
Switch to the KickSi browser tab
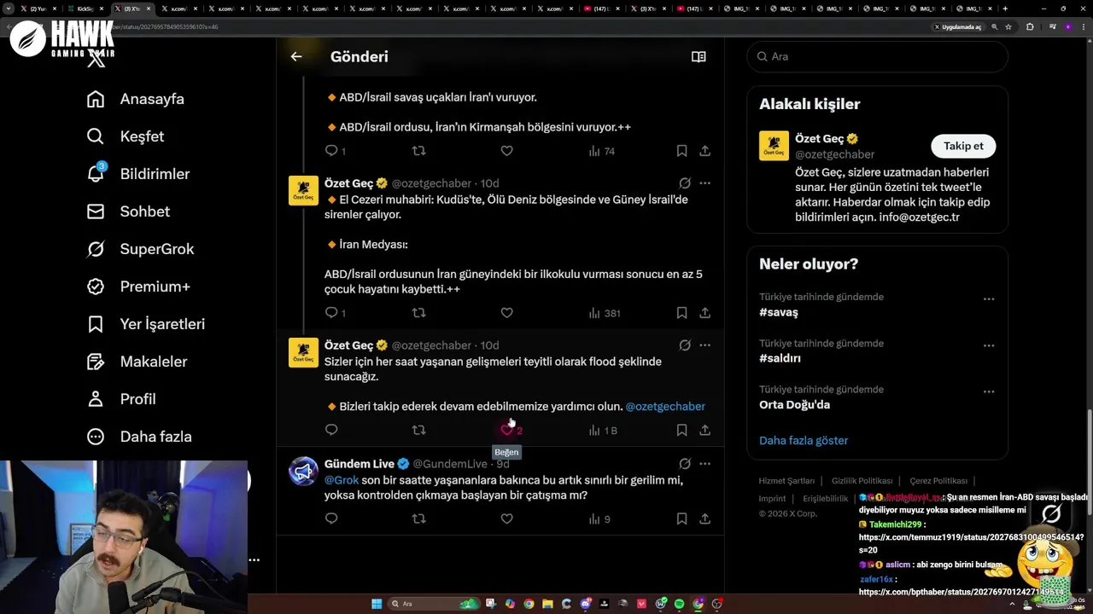click(x=85, y=9)
